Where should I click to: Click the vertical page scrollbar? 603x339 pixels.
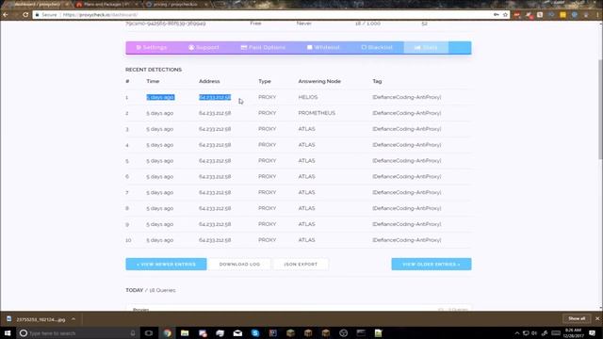(600, 109)
